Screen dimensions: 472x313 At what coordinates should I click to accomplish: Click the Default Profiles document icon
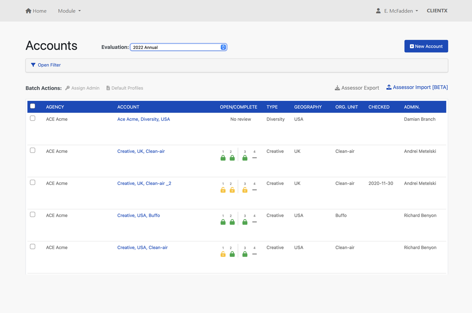pyautogui.click(x=108, y=88)
